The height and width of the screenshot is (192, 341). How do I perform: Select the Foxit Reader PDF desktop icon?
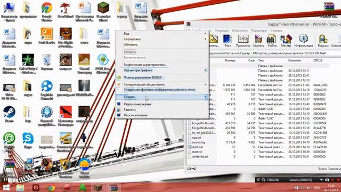click(x=47, y=36)
